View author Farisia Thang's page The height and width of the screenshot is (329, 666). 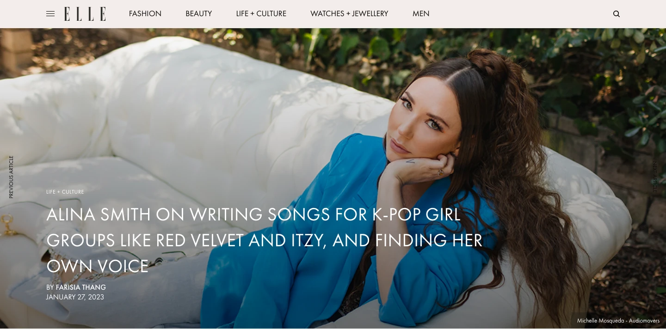81,287
